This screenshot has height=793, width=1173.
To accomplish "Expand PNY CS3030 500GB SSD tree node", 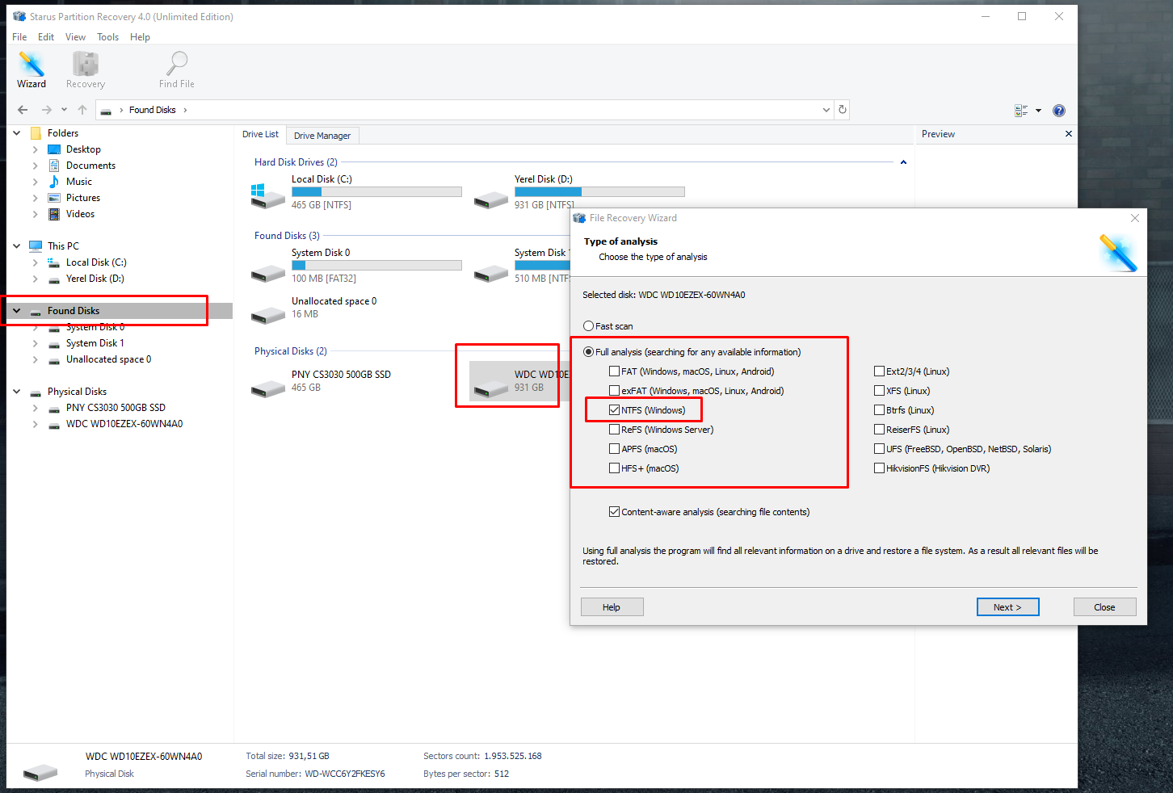I will [35, 408].
